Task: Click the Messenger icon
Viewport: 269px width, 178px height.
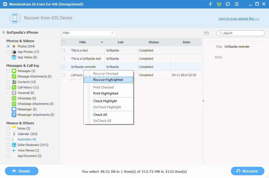Action: pyautogui.click(x=14, y=109)
